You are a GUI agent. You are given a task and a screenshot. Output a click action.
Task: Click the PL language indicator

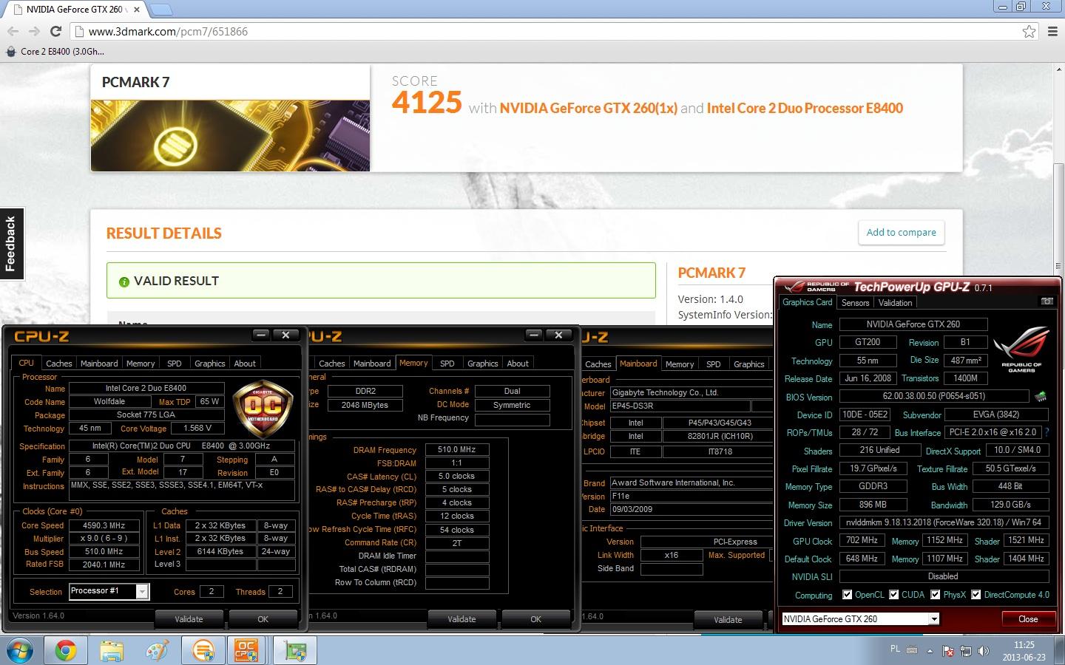(895, 649)
